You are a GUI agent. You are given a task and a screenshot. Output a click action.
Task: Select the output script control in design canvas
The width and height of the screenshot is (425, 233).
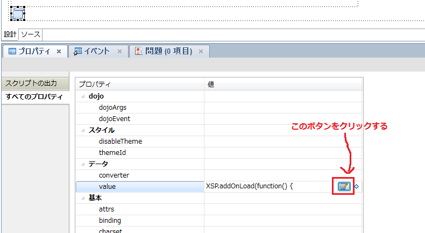18,13
